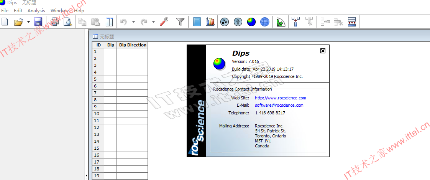Click the grayed insert row icon
Viewport: 430px width, 180px height.
click(x=325, y=22)
